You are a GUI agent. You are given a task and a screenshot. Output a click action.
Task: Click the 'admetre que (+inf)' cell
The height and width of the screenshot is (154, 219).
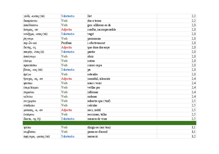(x=99, y=101)
